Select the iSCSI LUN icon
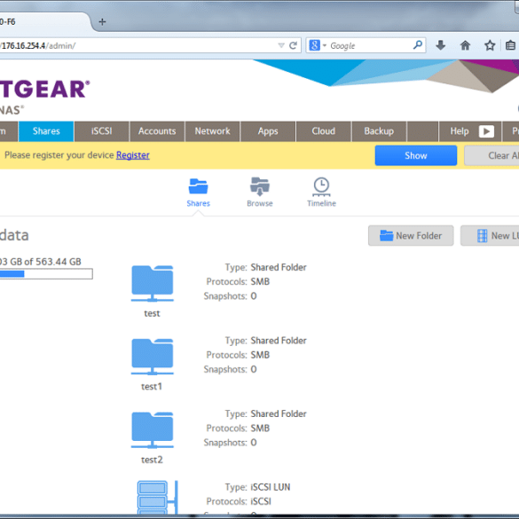 coord(158,498)
